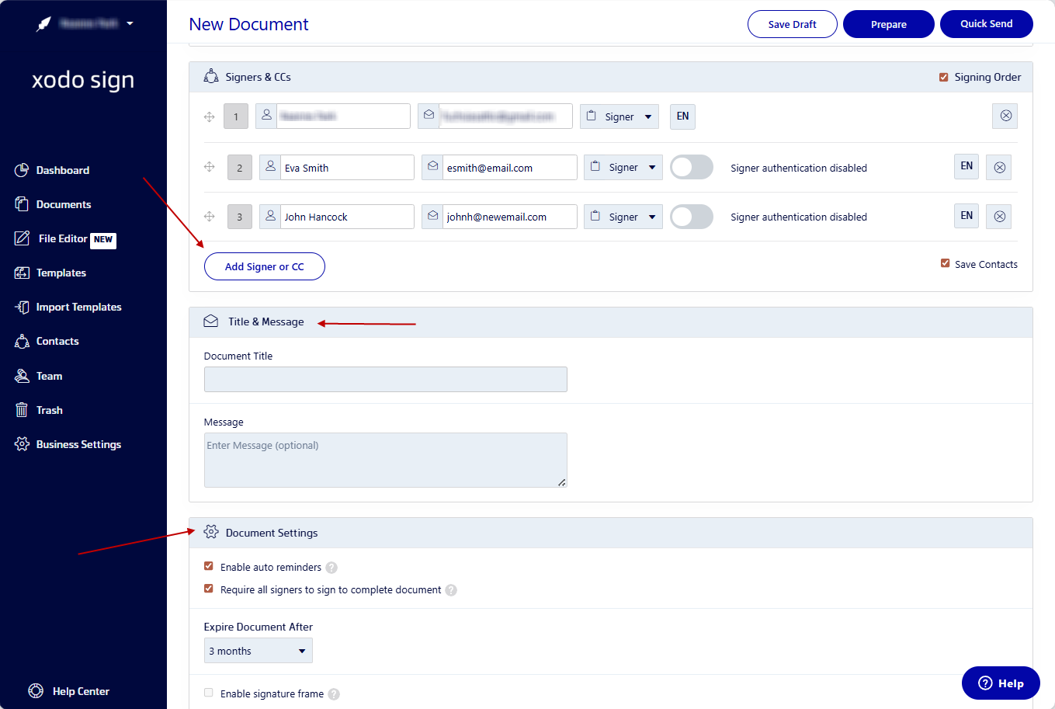Image resolution: width=1055 pixels, height=709 pixels.
Task: Open Templates from the sidebar
Action: tap(58, 273)
